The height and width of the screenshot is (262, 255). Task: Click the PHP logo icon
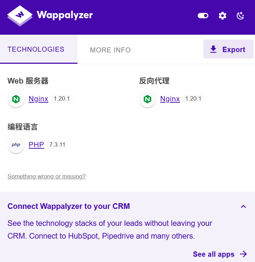point(16,145)
